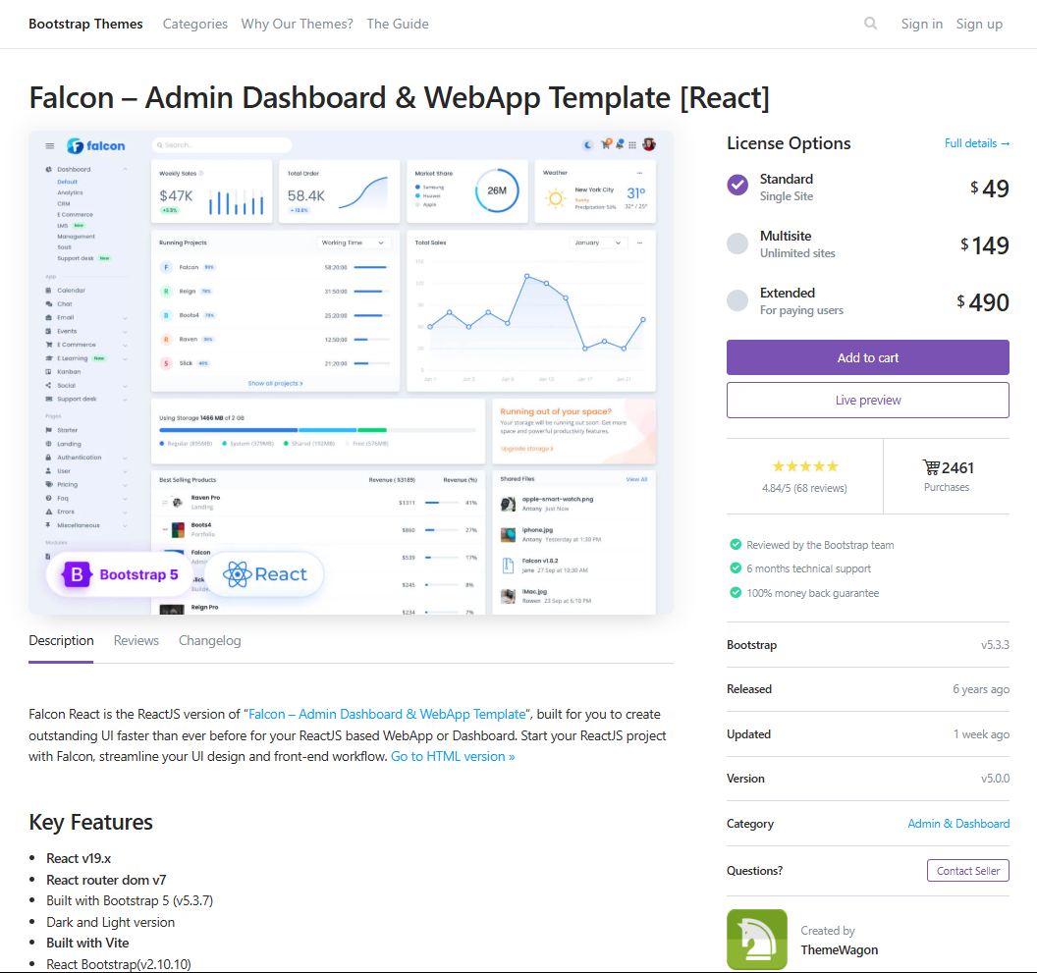The image size is (1037, 973).
Task: Switch to the Description tab
Action: click(61, 640)
